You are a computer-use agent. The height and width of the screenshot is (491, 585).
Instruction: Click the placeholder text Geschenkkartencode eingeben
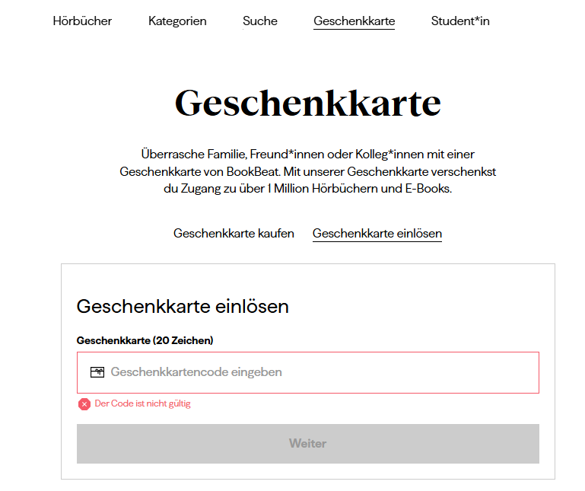coord(196,372)
